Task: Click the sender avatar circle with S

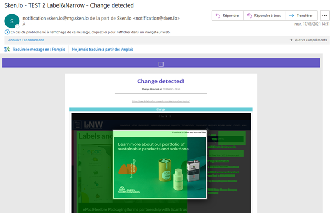Action: 12,21
